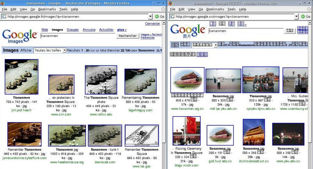The height and width of the screenshot is (169, 313).
Task: Open thumbnail from www.freedomtocare.org
Action: 67,136
